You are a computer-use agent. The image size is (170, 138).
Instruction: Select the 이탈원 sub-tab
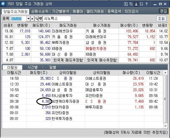(12, 67)
